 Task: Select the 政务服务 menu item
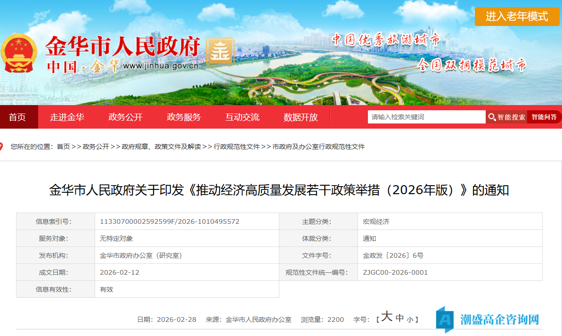(x=183, y=117)
